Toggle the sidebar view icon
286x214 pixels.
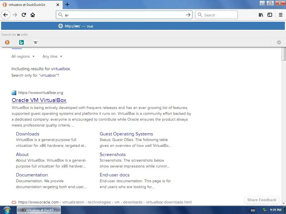click(x=270, y=15)
